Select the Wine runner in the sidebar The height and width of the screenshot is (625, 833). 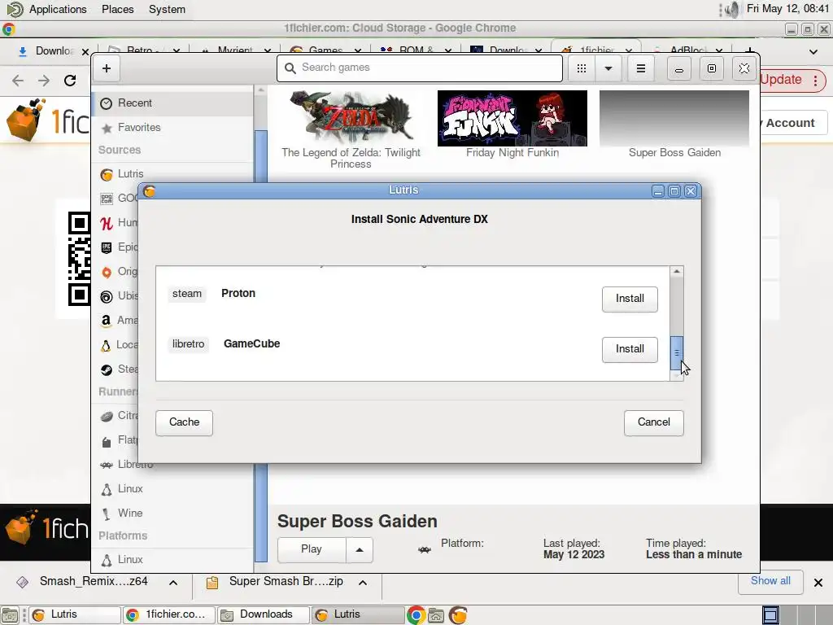click(172, 514)
